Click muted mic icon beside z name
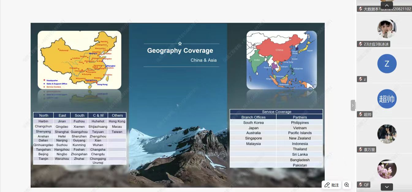The image size is (412, 192). (x=361, y=79)
